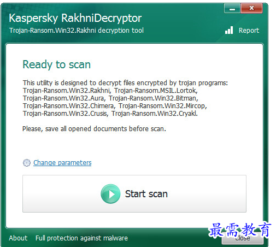Screen dimensions: 276x247
Task: Open the Change parameters link
Action: [62, 163]
